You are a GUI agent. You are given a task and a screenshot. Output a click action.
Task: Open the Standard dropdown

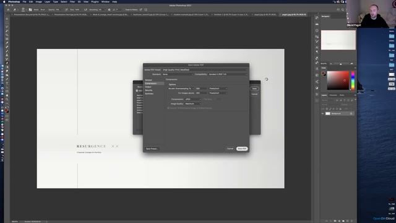click(178, 74)
